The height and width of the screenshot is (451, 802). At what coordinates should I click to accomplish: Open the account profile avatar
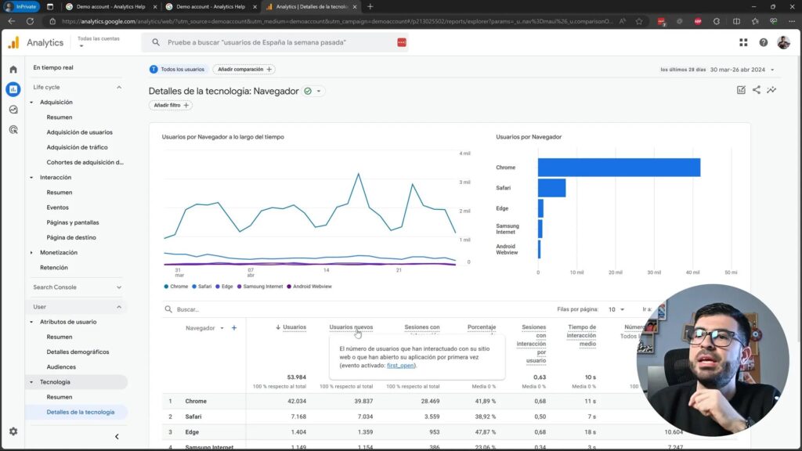click(x=783, y=43)
